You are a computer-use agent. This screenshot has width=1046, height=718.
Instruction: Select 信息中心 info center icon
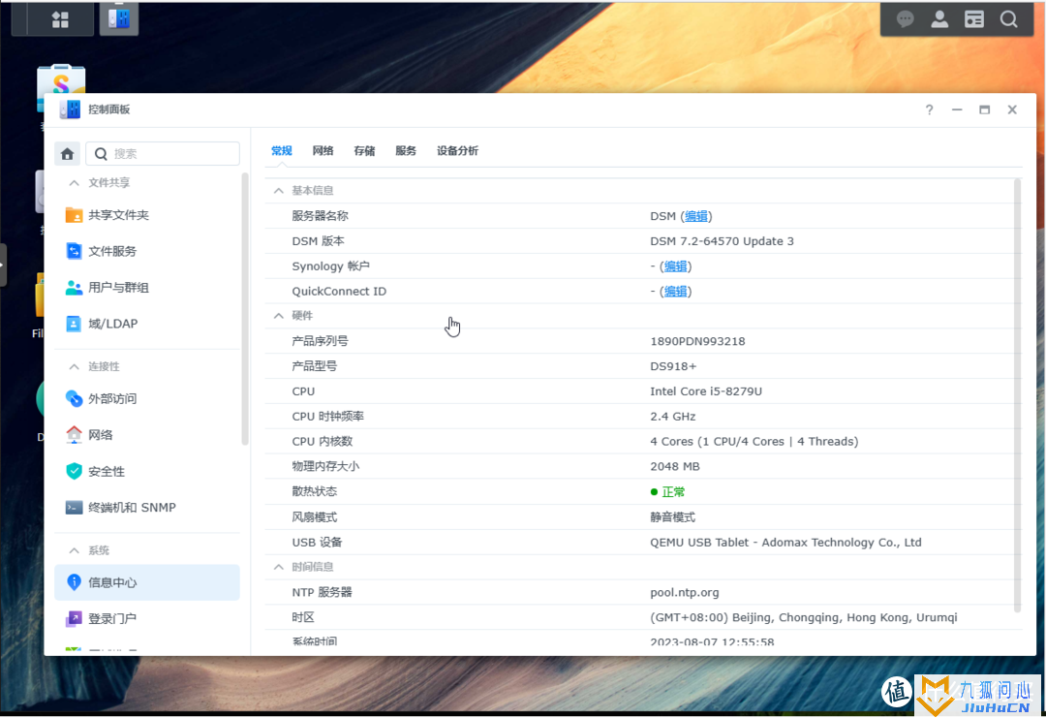[74, 582]
